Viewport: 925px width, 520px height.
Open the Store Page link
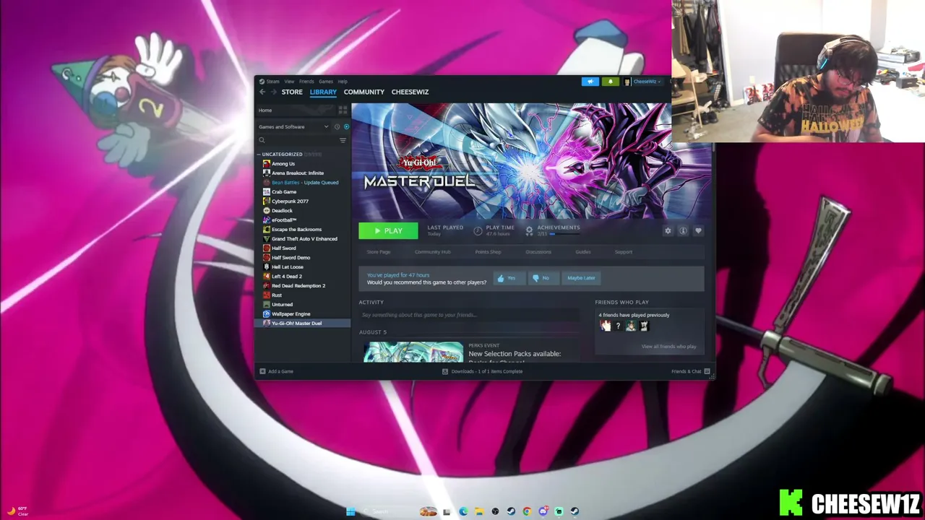coord(379,252)
